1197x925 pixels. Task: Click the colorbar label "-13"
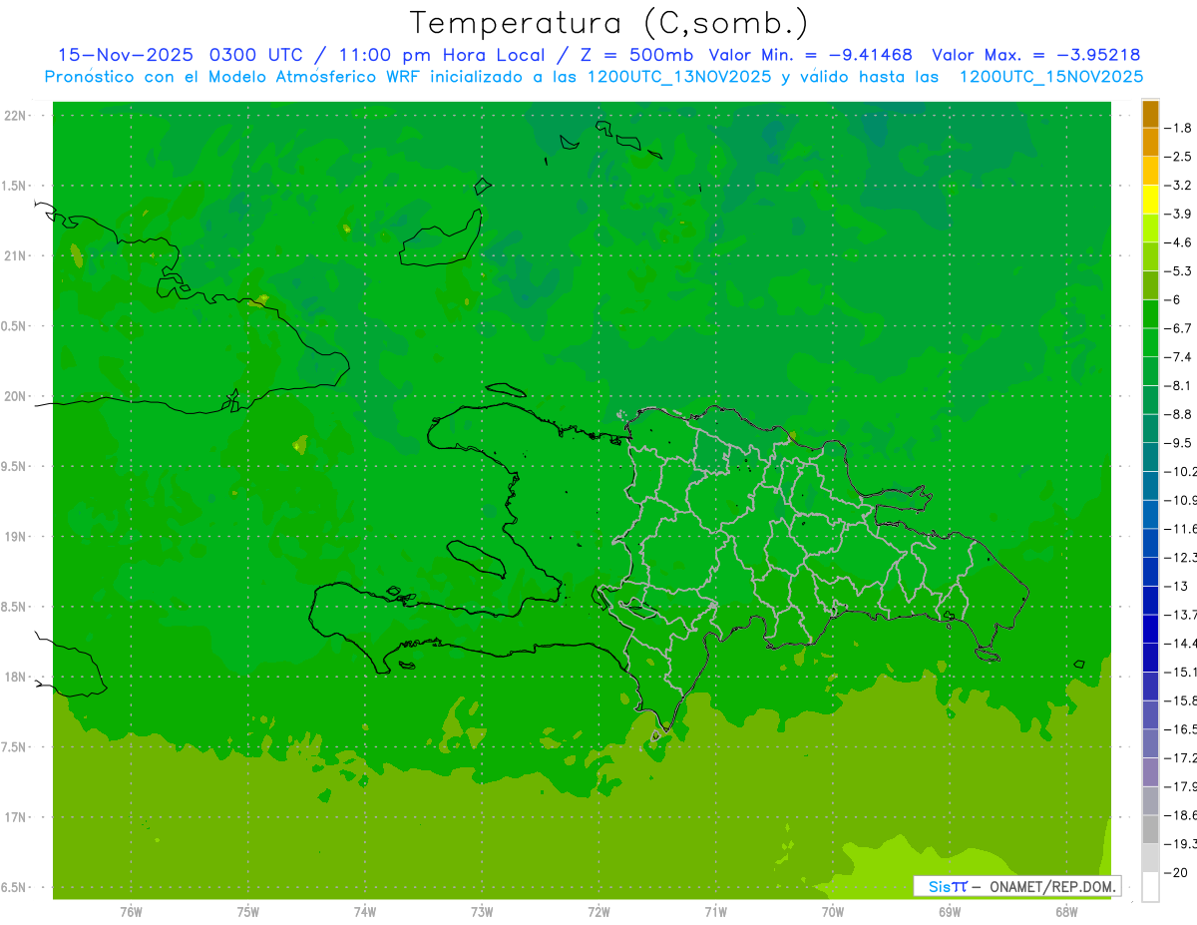(1177, 587)
